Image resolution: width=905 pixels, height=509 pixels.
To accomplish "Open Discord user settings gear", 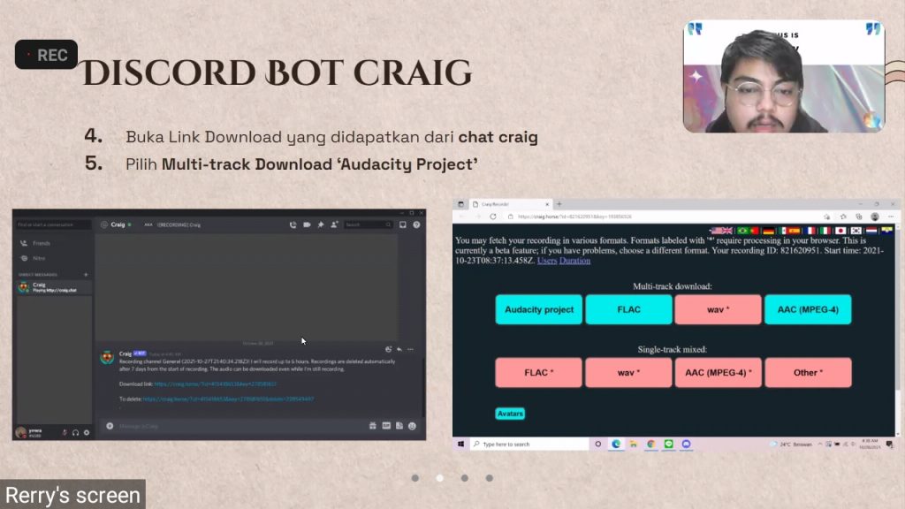I will (87, 432).
